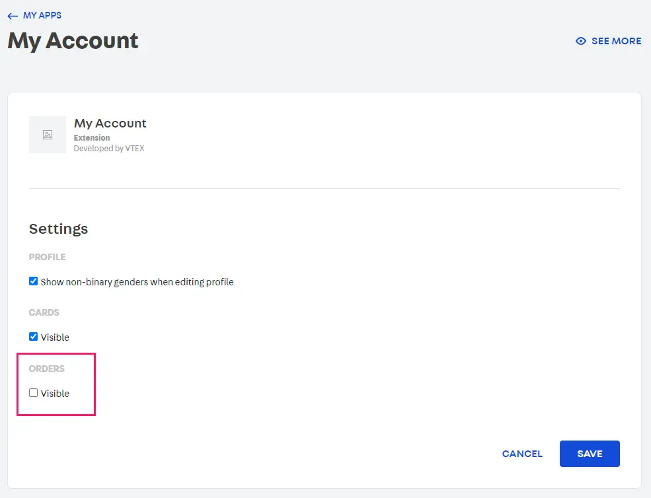
Task: Click the ORDERS section label
Action: pos(47,369)
